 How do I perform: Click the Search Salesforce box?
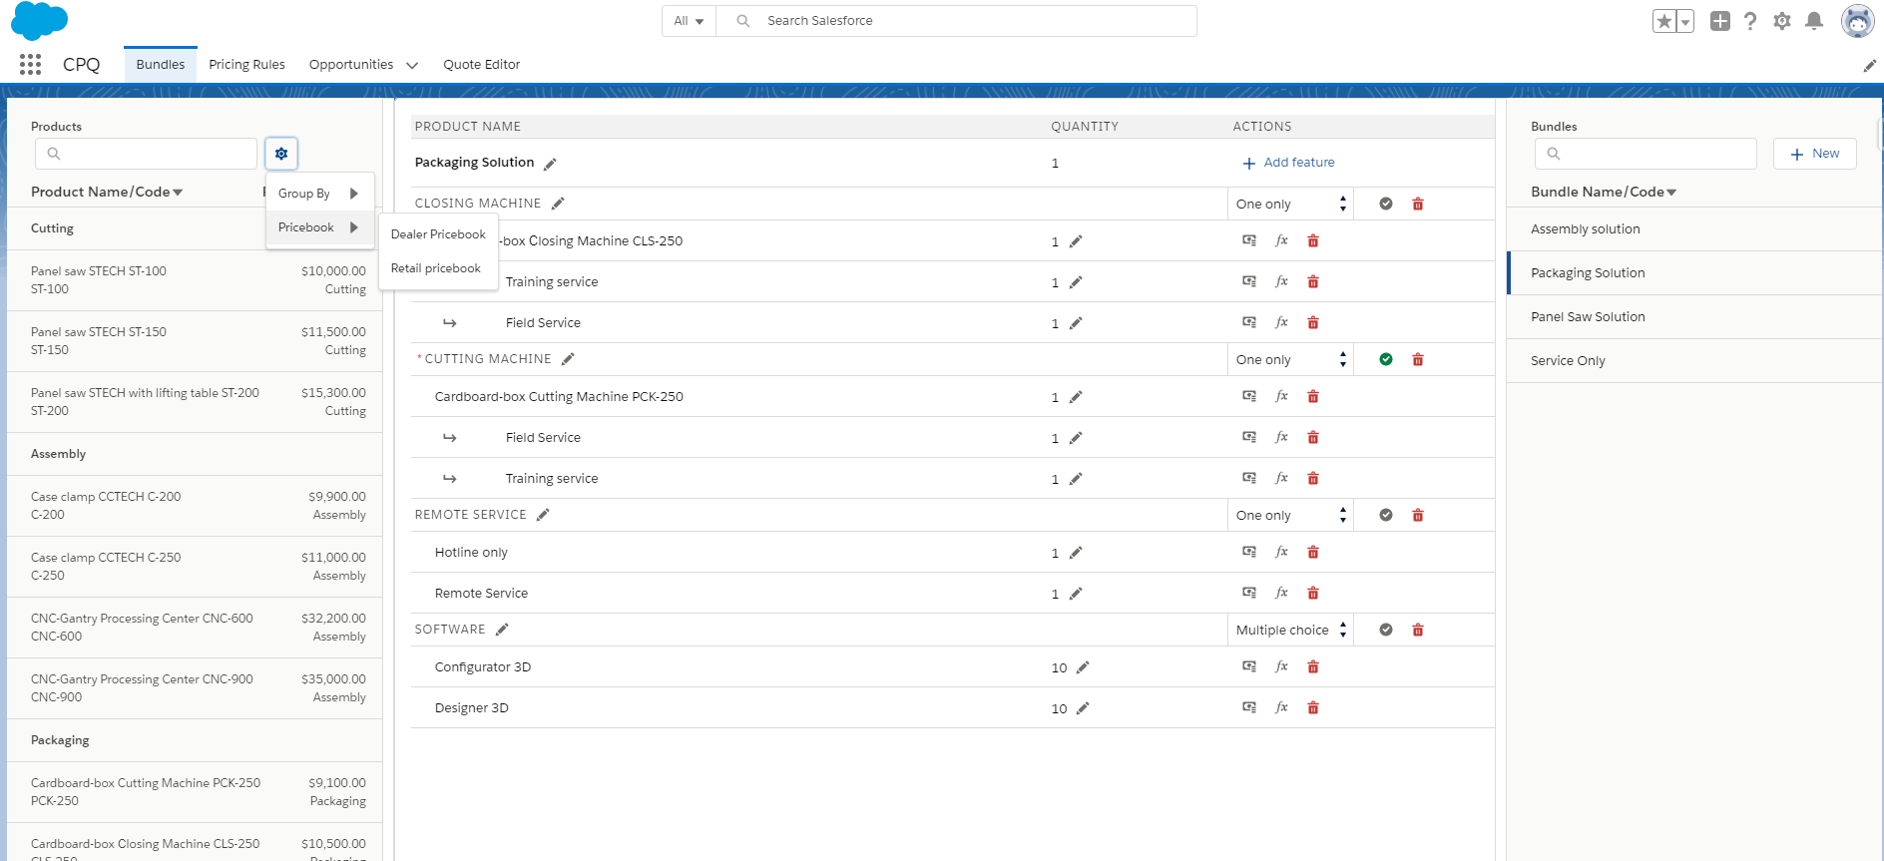tap(956, 21)
